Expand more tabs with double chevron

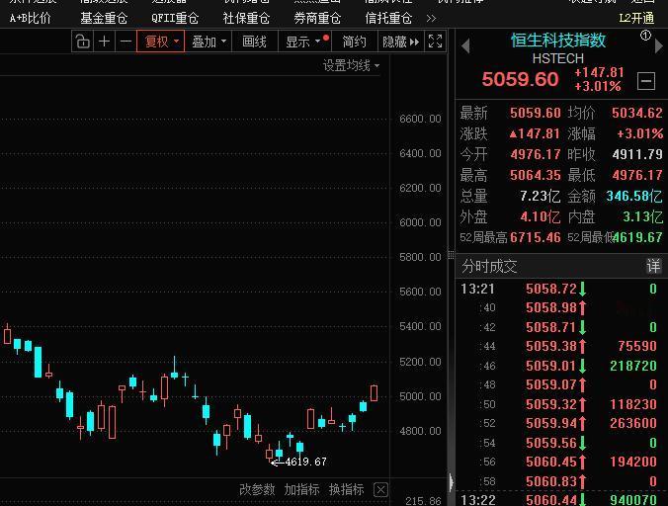431,19
